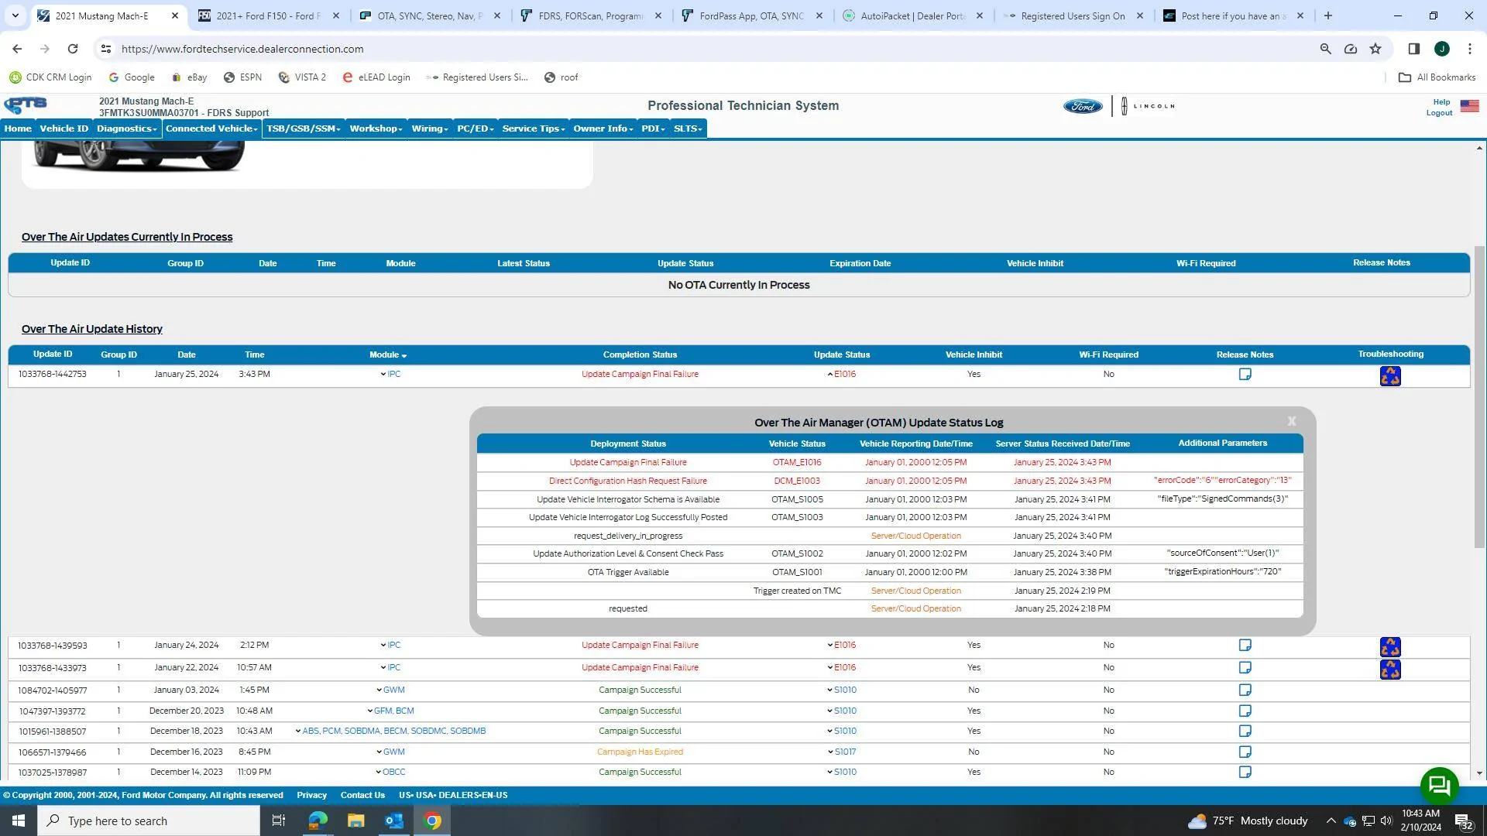Open release notes for update 1033768-1439593

click(x=1245, y=646)
